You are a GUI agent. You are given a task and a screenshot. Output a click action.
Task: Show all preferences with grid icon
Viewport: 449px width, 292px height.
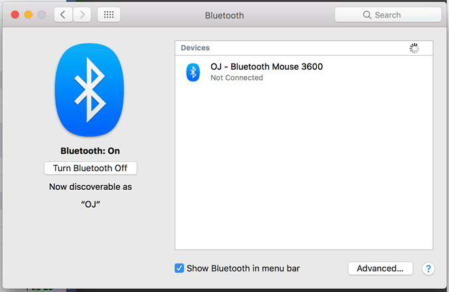(109, 15)
